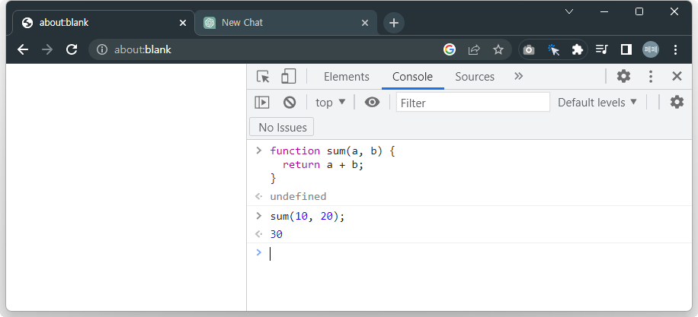The image size is (698, 317).
Task: Maximize the Chrome window
Action: [x=639, y=12]
